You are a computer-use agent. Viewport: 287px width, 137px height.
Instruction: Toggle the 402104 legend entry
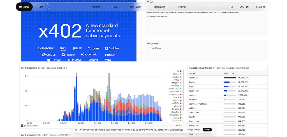tap(177, 103)
